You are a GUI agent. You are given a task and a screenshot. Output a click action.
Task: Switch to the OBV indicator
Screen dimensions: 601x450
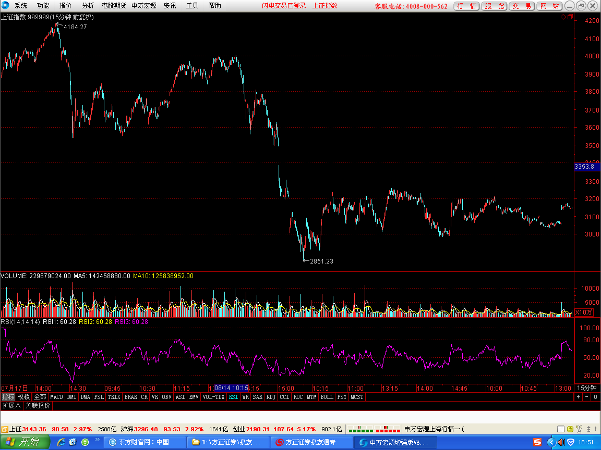click(167, 397)
